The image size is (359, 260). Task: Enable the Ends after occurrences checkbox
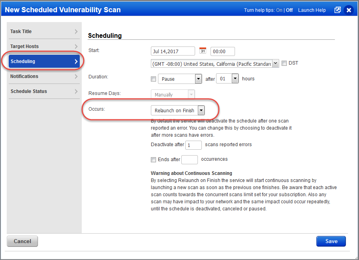(153, 160)
